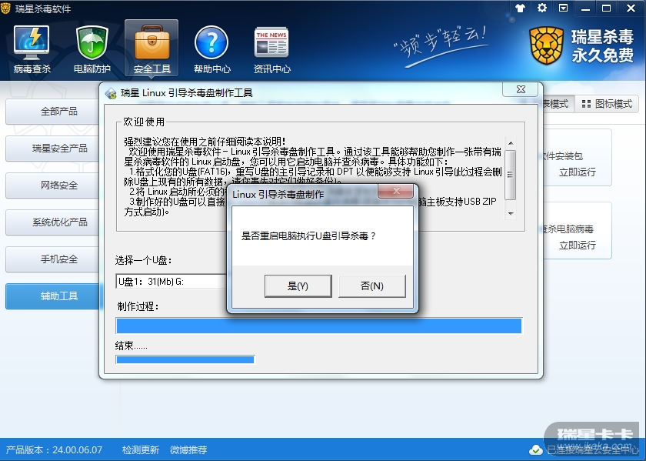Maximize the Rising antivirus main window
646x461 pixels.
[607, 8]
